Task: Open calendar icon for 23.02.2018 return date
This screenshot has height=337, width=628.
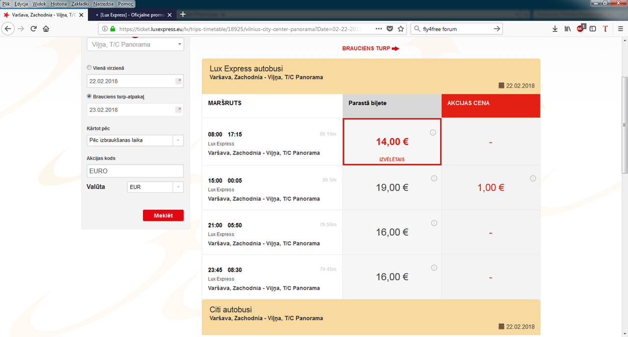Action: 179,110
